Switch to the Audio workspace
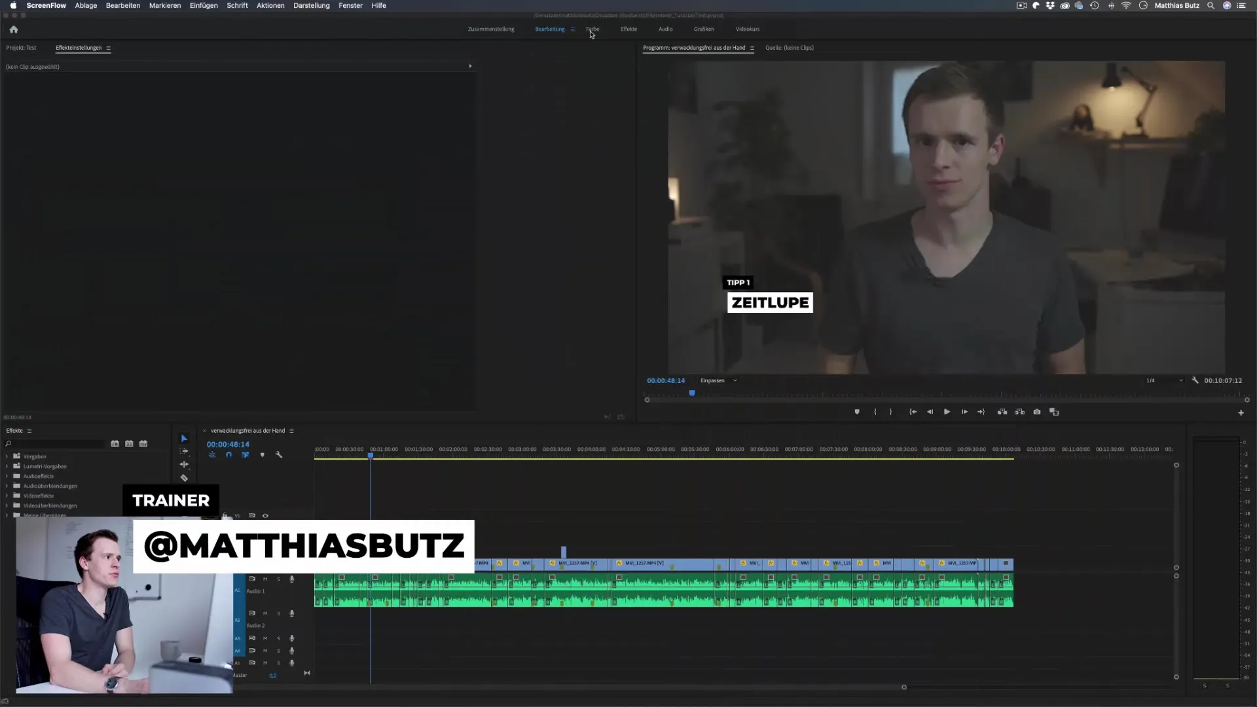Viewport: 1257px width, 707px height. tap(665, 29)
